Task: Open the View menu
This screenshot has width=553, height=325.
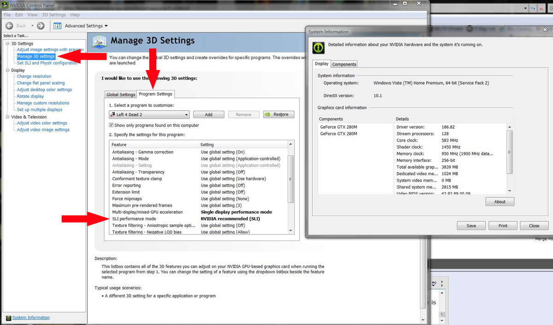Action: click(x=32, y=15)
